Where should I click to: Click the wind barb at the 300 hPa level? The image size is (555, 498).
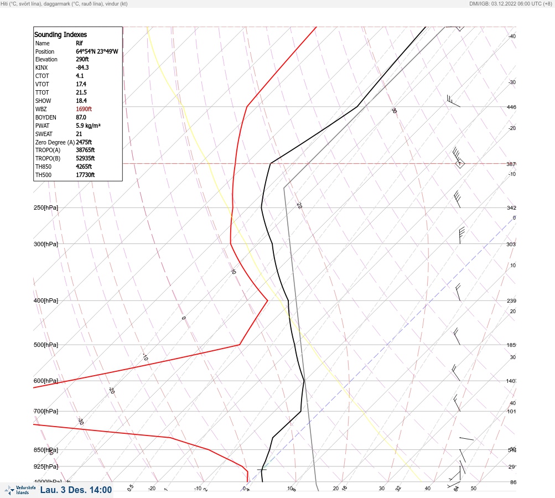click(x=461, y=236)
